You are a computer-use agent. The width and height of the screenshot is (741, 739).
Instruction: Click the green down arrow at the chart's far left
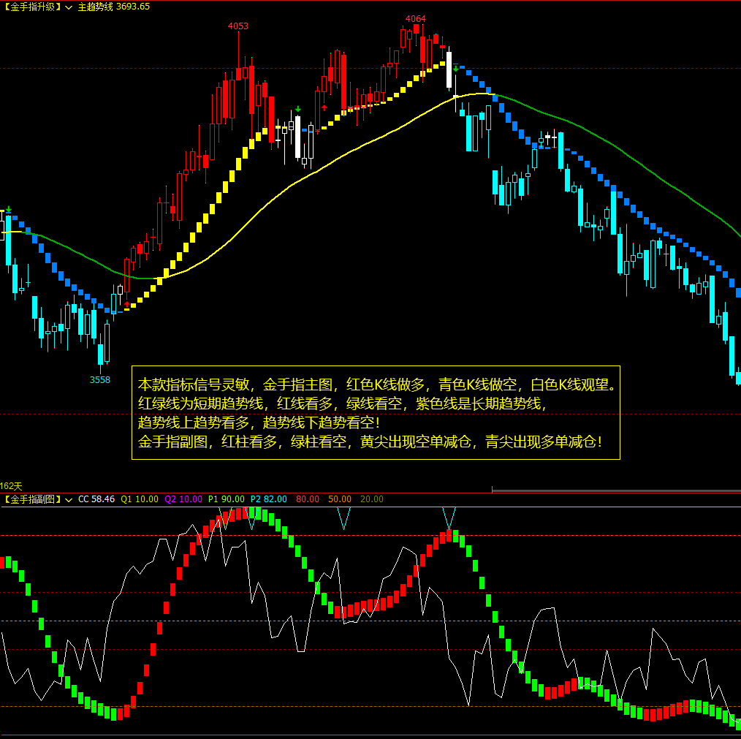[x=9, y=209]
